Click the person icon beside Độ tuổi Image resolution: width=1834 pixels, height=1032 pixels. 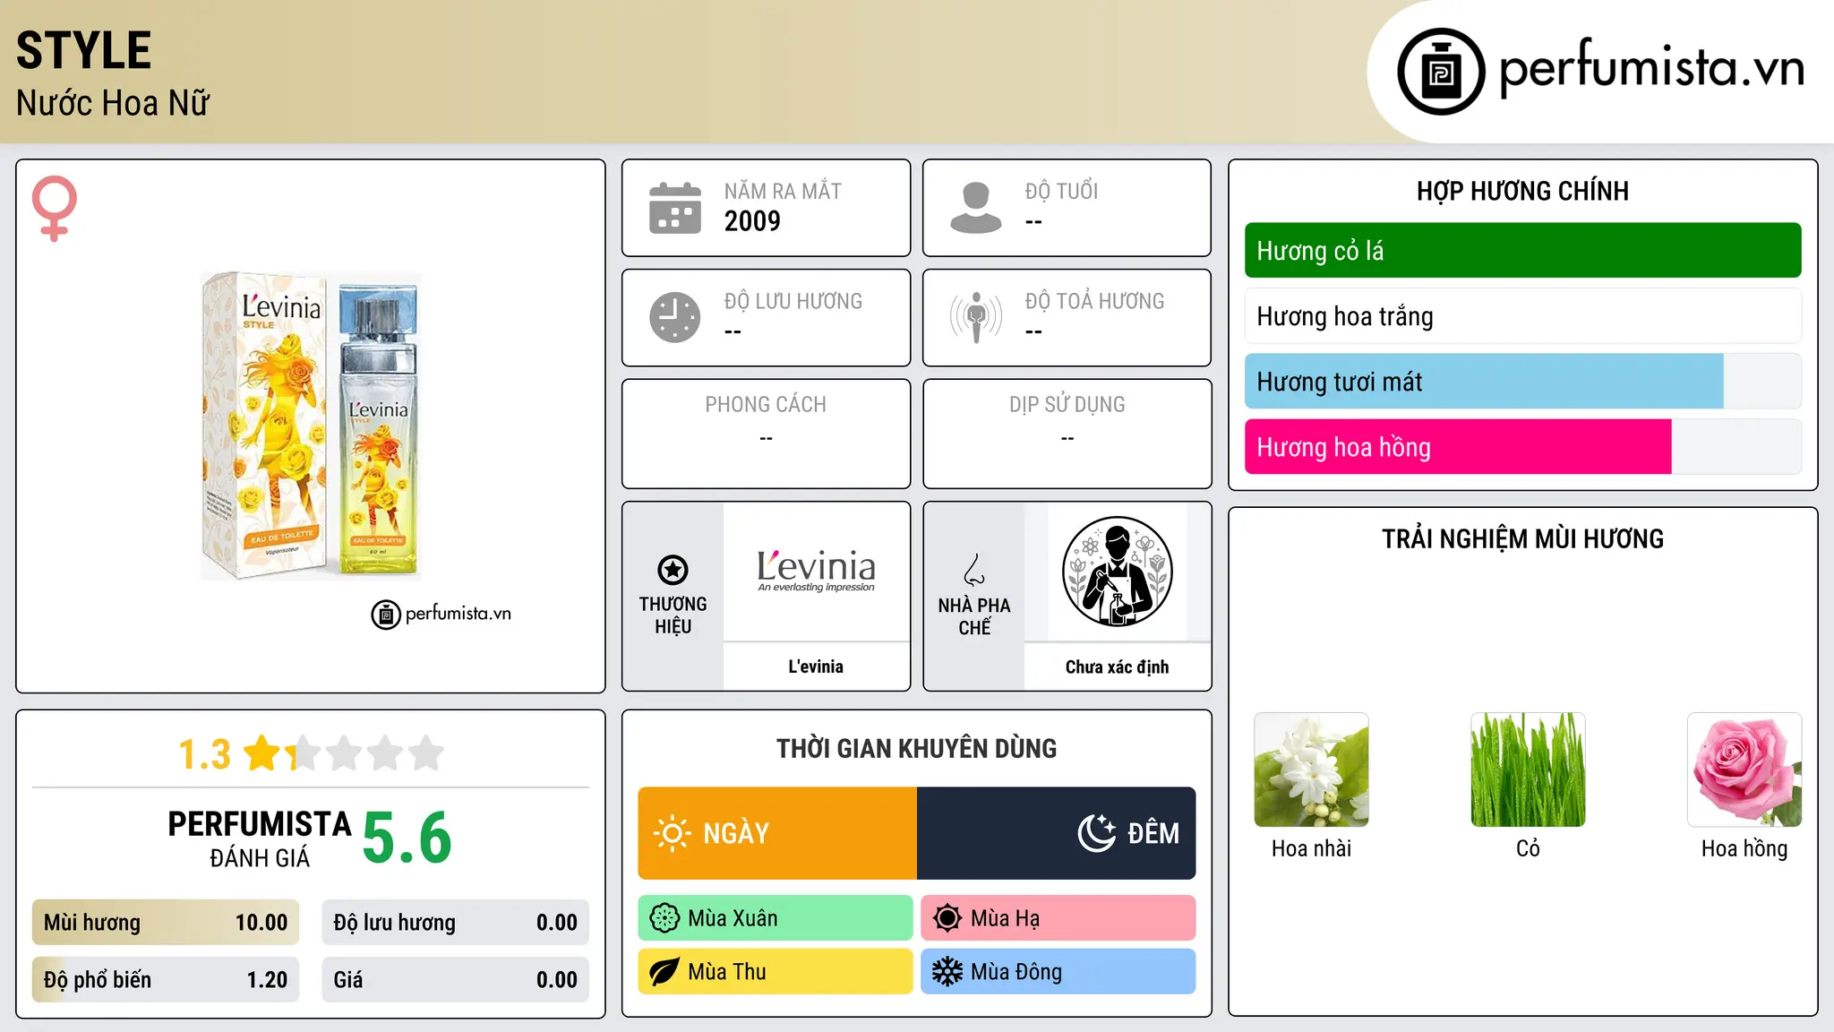pyautogui.click(x=976, y=208)
